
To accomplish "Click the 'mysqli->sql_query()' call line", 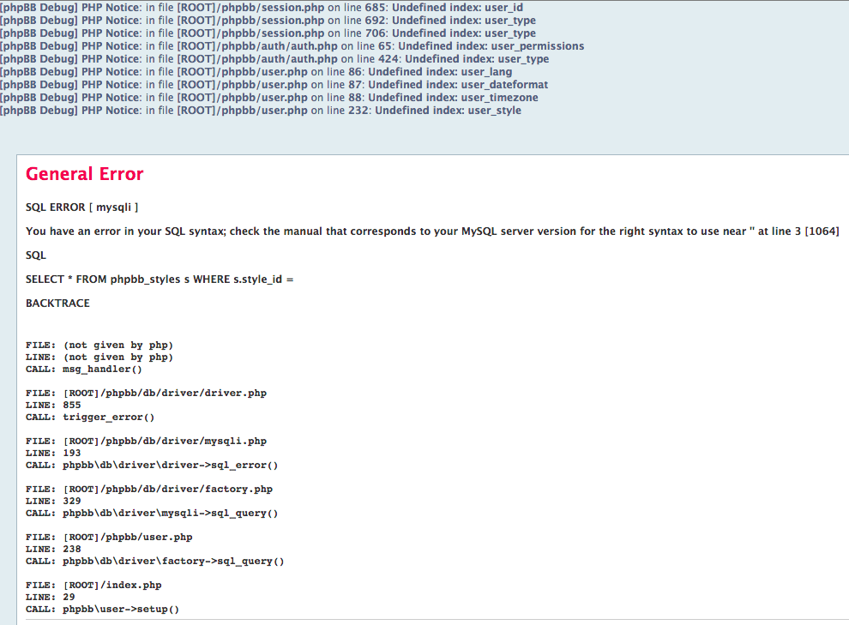I will pos(152,513).
